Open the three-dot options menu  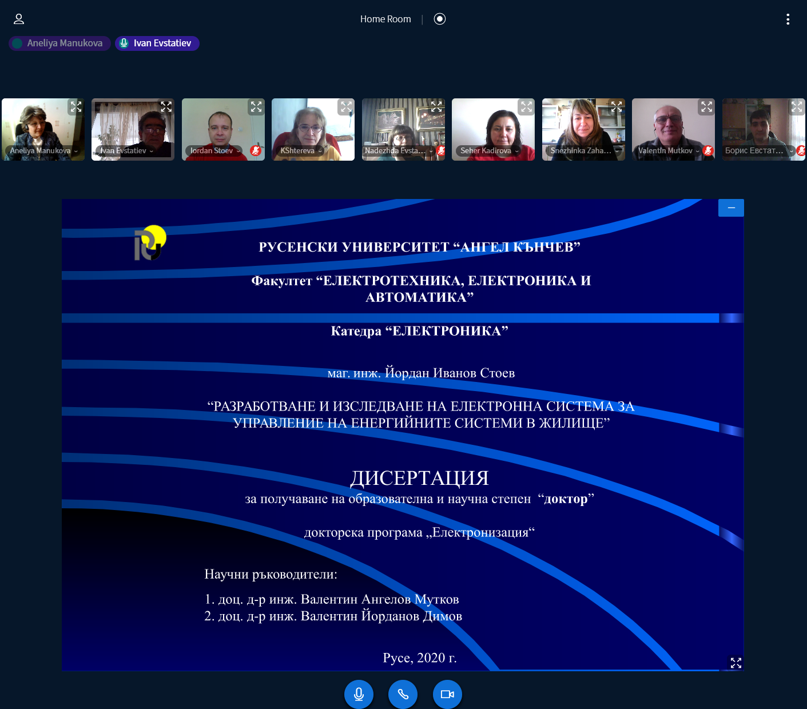(x=788, y=19)
